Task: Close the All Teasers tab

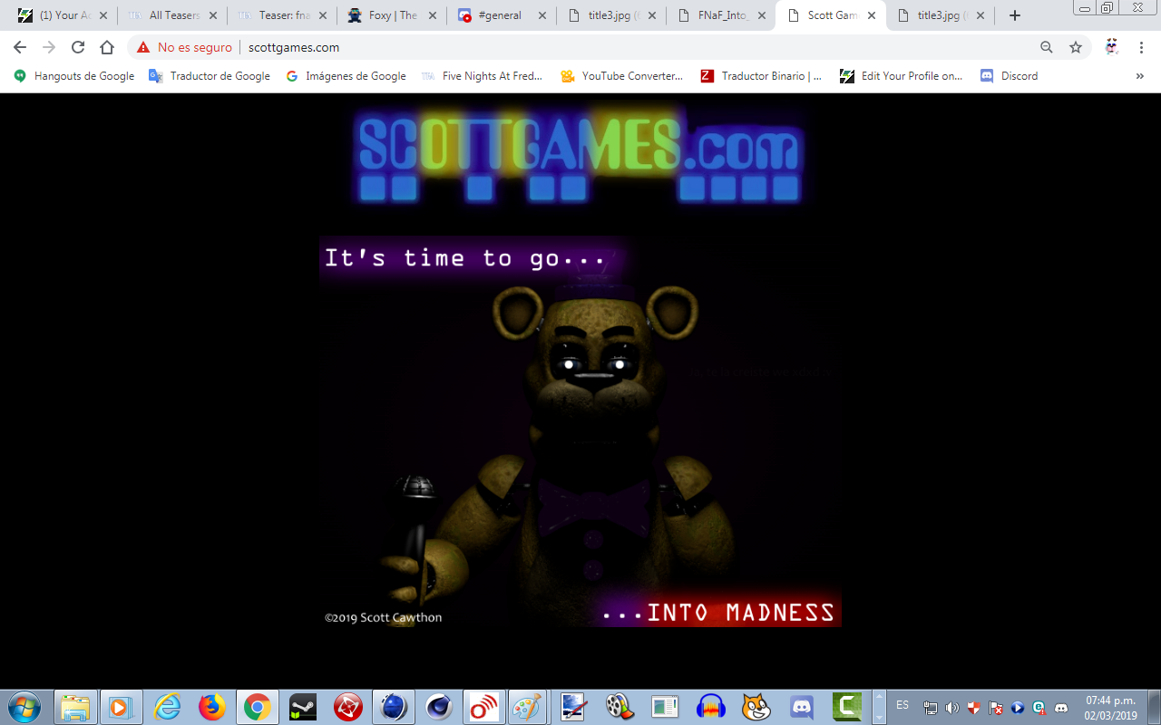Action: (213, 15)
